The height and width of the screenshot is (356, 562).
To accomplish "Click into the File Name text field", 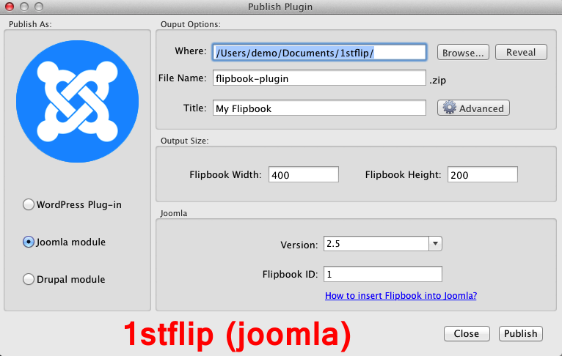I will click(x=319, y=78).
